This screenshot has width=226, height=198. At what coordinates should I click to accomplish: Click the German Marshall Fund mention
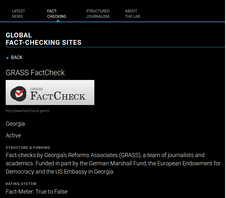click(x=118, y=163)
